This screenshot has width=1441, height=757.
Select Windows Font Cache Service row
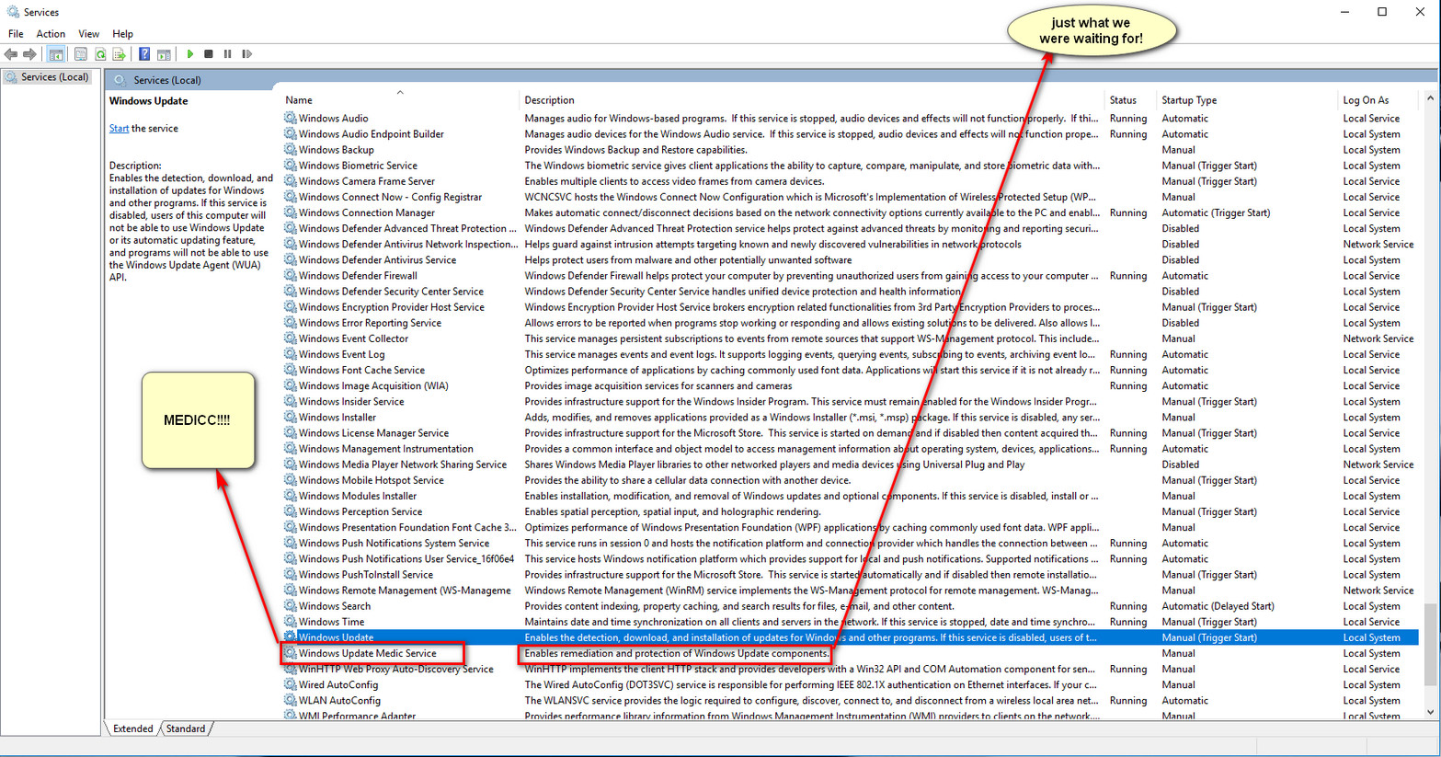click(851, 370)
